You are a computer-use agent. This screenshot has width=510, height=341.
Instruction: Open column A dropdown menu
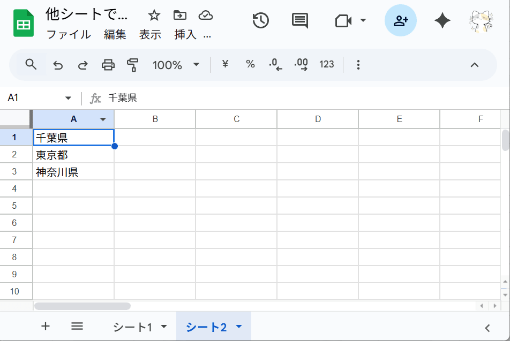(102, 119)
